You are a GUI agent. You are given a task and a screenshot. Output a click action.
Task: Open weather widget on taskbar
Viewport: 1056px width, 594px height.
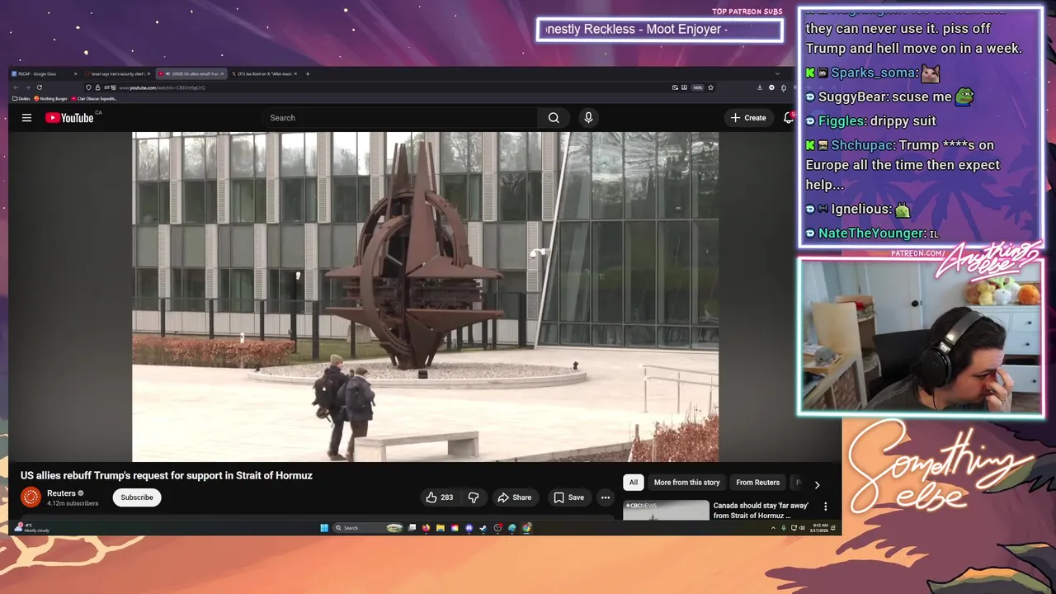click(x=33, y=527)
